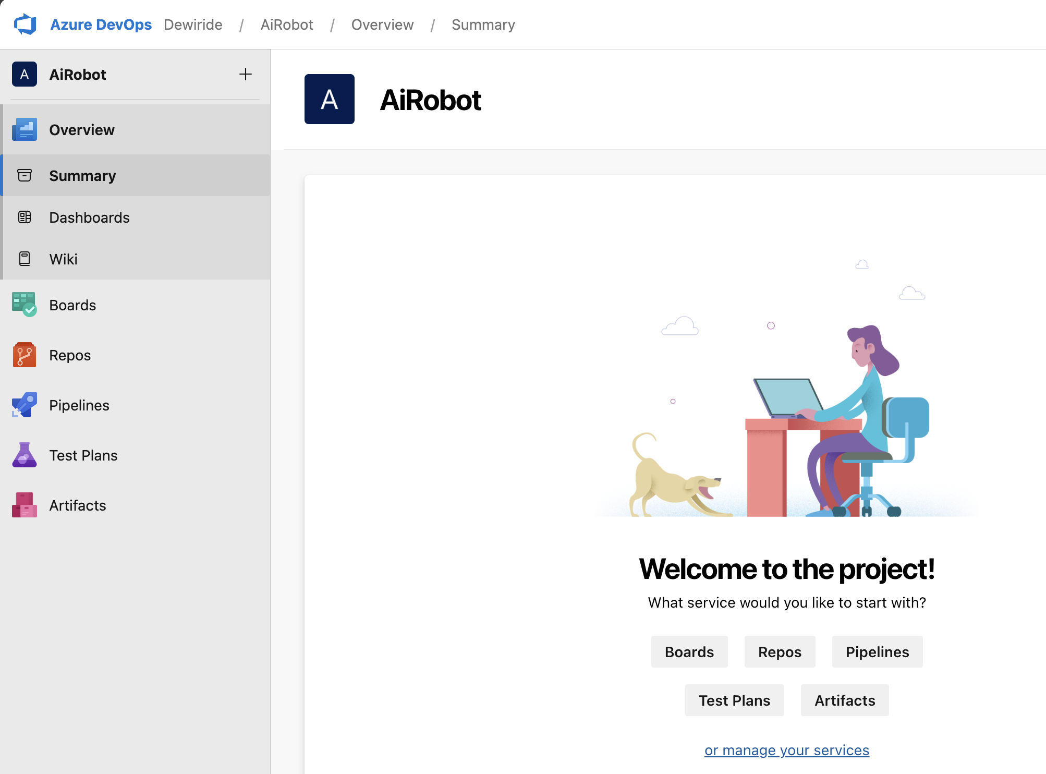Open Repos via its sidebar icon
Screen dimensions: 1046x774
pyautogui.click(x=24, y=355)
